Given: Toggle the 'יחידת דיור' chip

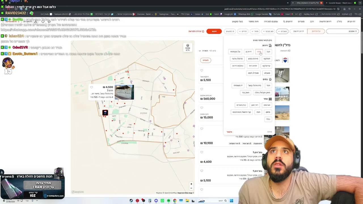Looking at the screenshot, I should coord(253,66).
